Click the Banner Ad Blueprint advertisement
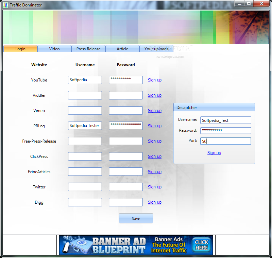Screen dimensions: 272x258 click(x=136, y=245)
